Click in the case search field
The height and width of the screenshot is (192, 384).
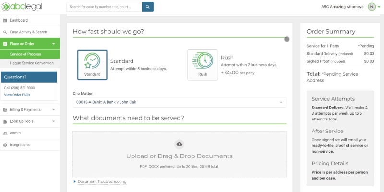point(104,7)
